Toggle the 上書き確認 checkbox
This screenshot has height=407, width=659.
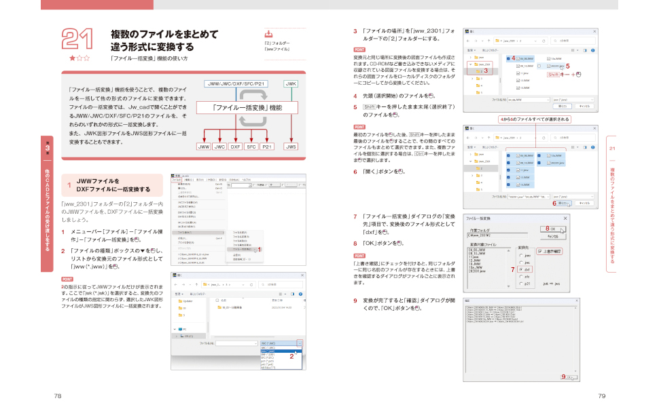point(540,252)
